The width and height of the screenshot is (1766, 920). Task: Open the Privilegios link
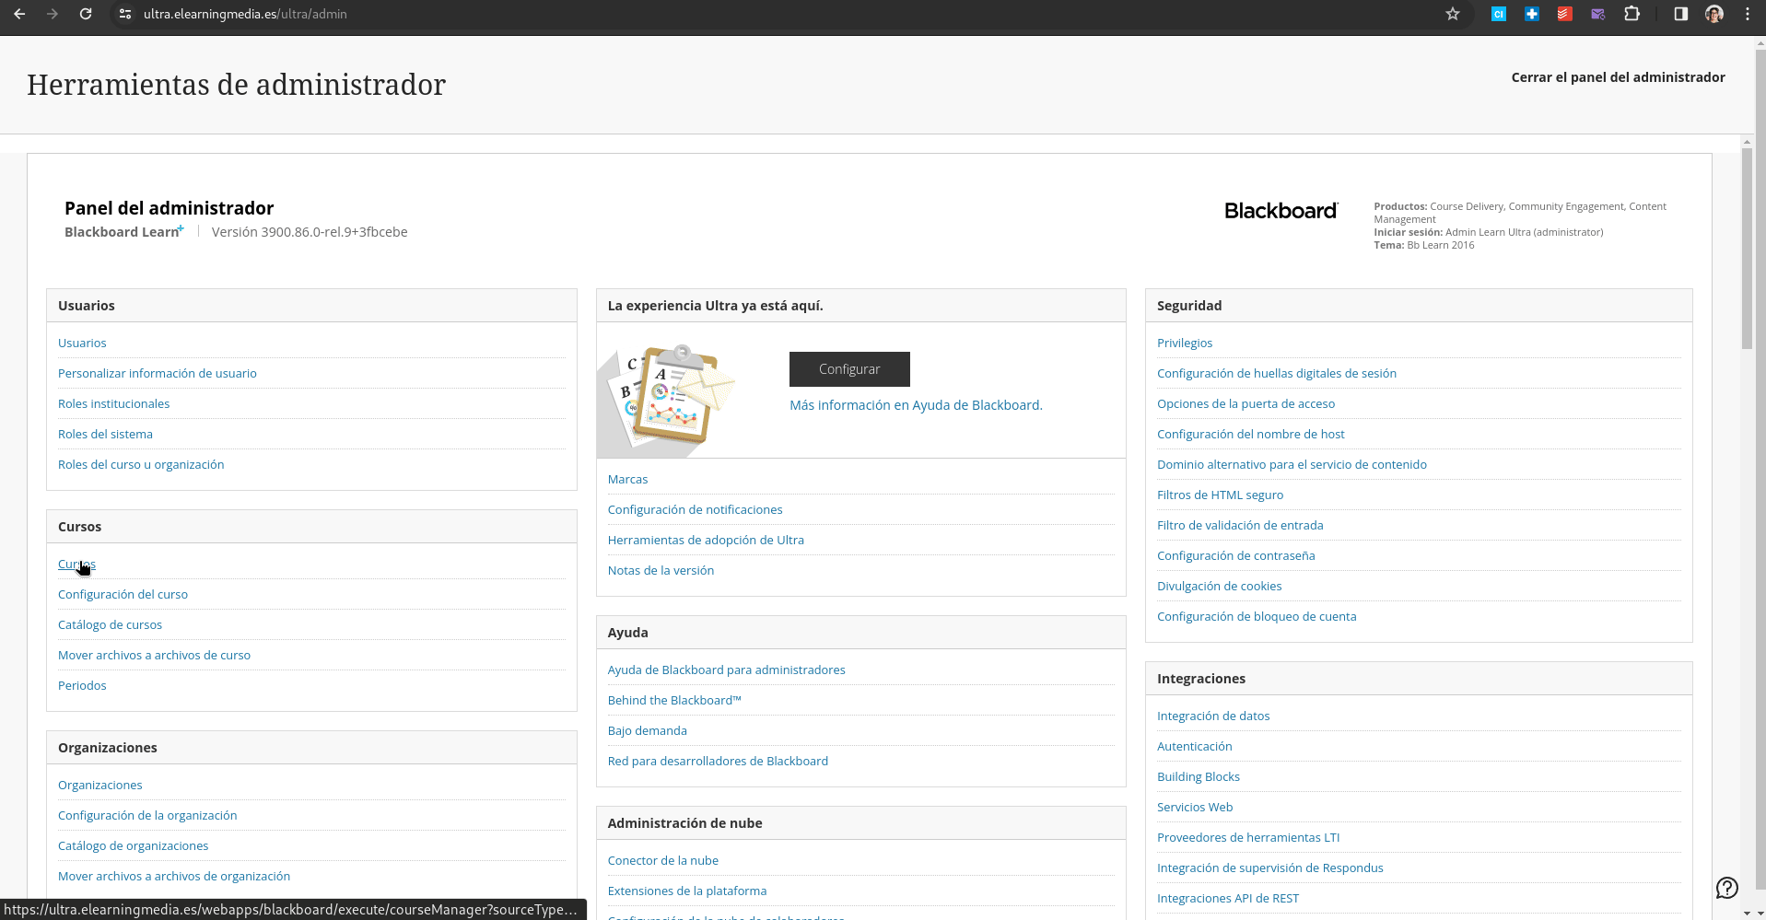[1185, 343]
